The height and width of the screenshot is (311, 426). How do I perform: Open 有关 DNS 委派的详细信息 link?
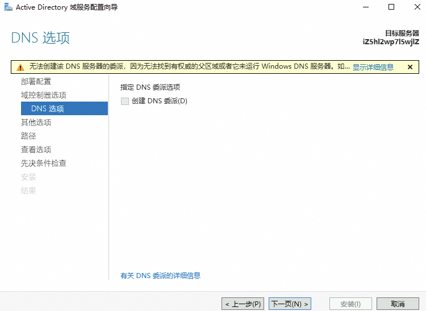(x=160, y=275)
